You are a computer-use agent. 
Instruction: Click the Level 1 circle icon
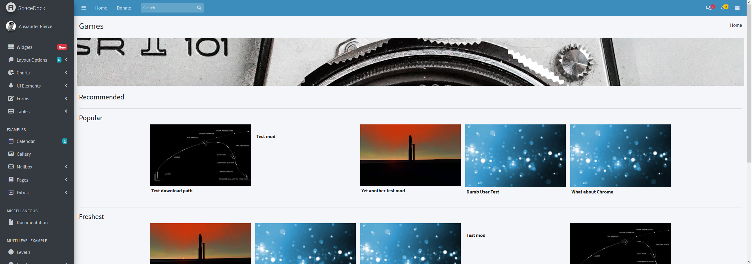point(11,252)
